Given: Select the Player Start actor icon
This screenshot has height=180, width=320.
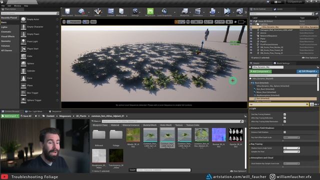Looking at the screenshot, I should point(23,49).
